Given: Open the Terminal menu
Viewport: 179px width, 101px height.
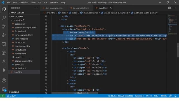Looking at the screenshot, I should coord(54,3).
